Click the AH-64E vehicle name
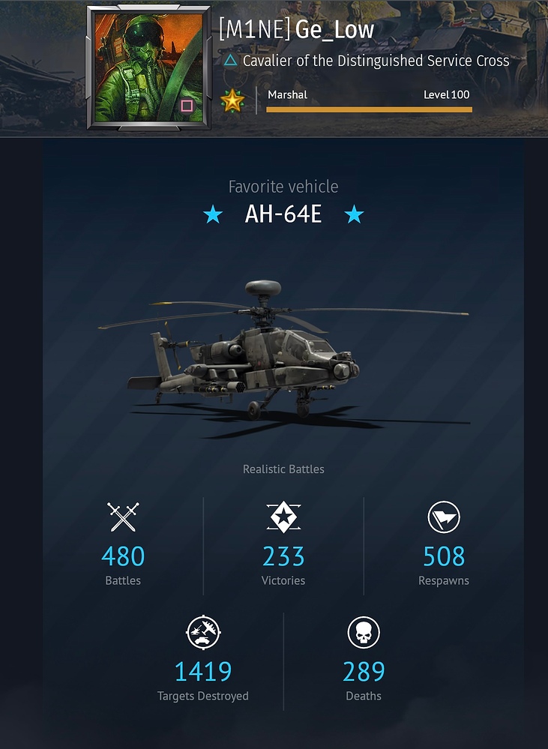This screenshot has height=749, width=548. coord(283,214)
